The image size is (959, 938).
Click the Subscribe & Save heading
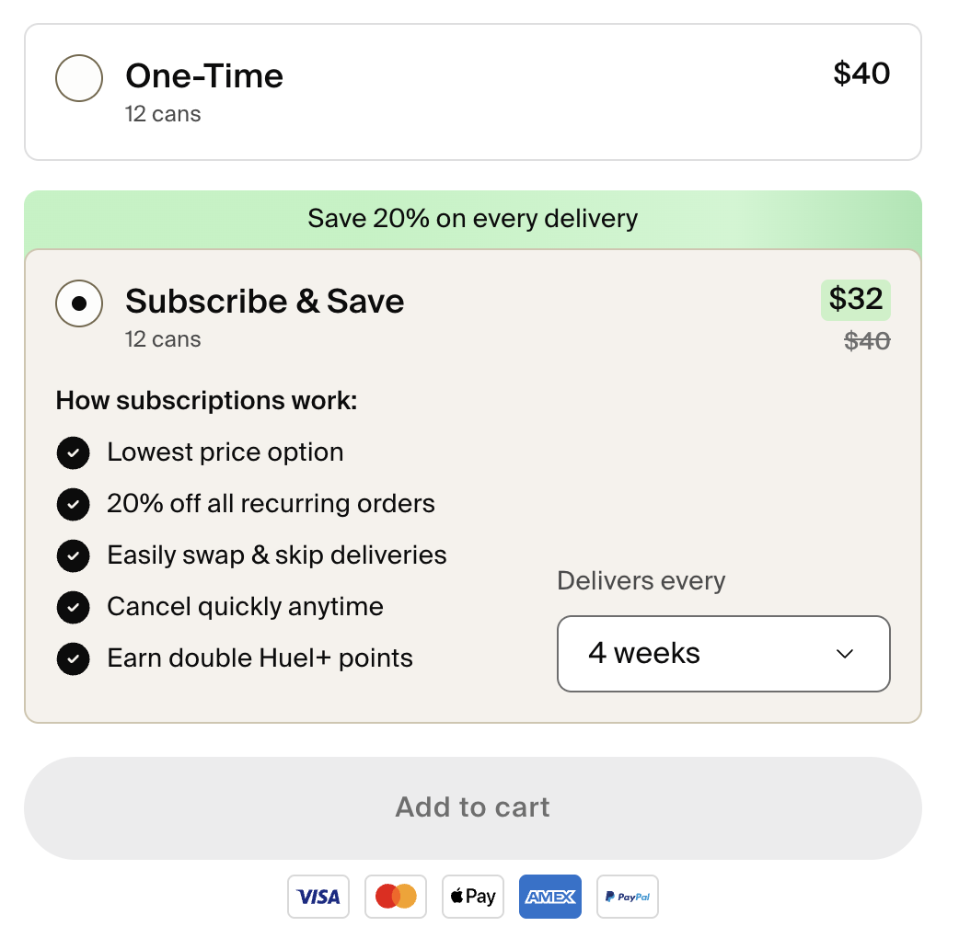264,302
